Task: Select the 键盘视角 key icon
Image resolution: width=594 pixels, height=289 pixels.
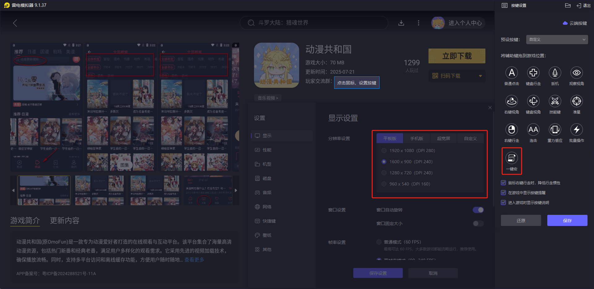Action: tap(533, 101)
